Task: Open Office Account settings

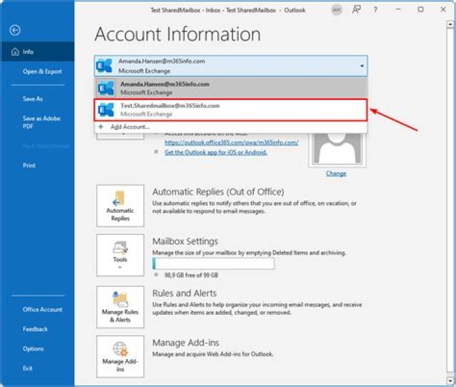Action: 42,309
